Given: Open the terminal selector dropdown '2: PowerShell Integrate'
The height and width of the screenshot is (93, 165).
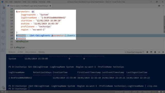Looking at the screenshot, I should tap(134, 52).
